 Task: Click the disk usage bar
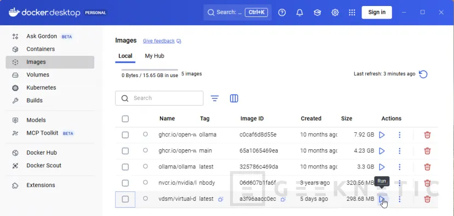[x=150, y=70]
